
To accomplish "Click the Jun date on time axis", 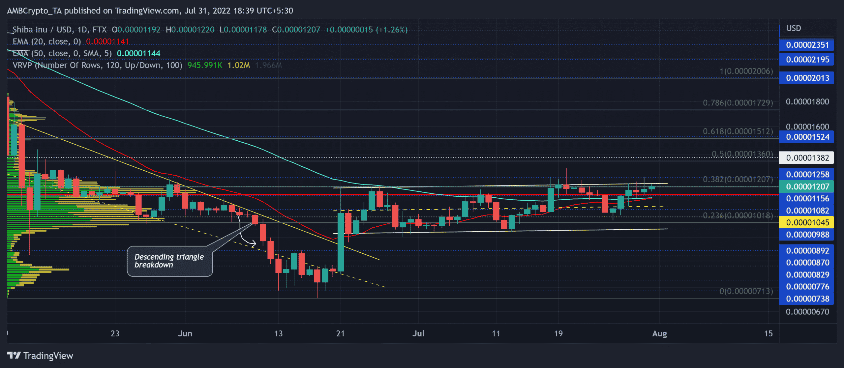I will coord(185,333).
